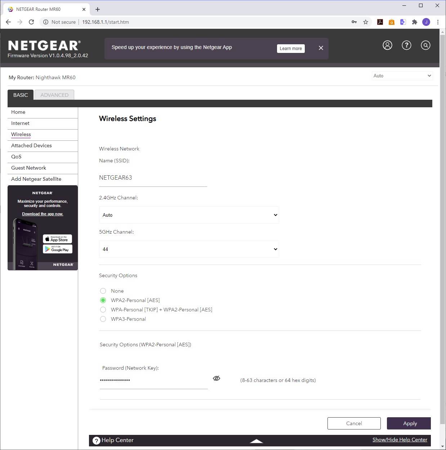Click the NETGEAR logo
The image size is (446, 450).
44,45
